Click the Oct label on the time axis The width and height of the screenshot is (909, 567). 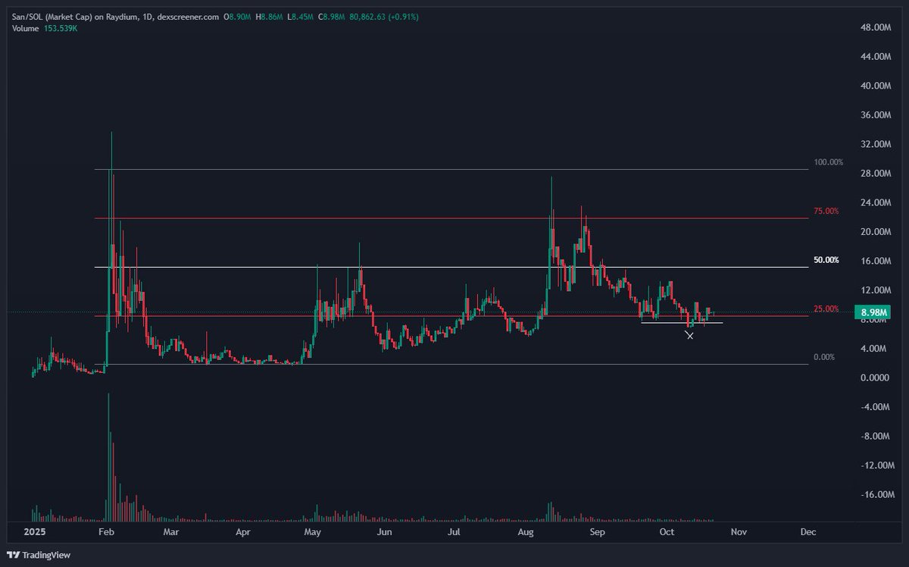click(x=667, y=532)
